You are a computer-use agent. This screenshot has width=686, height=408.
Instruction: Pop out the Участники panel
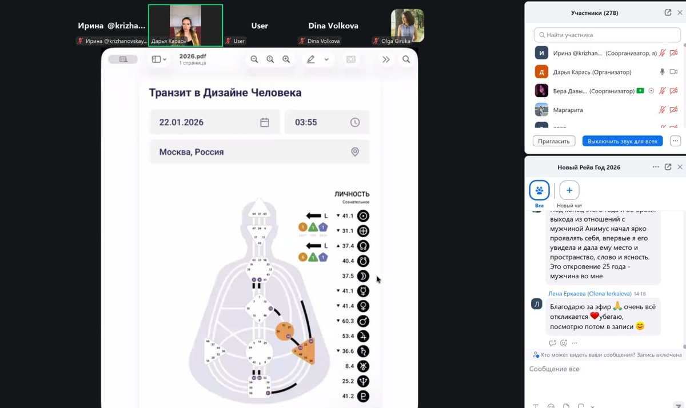(668, 13)
